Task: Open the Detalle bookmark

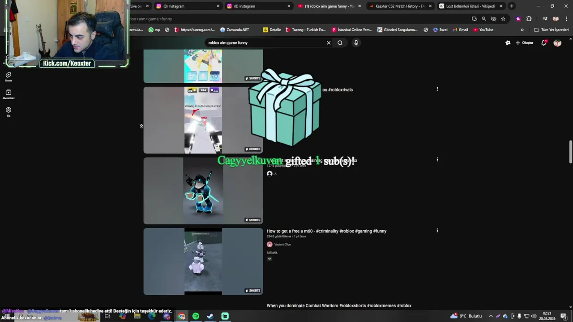Action: click(272, 30)
